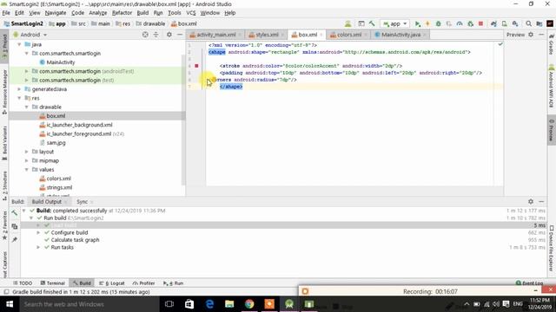Open the Profiler tool window button

144,283
